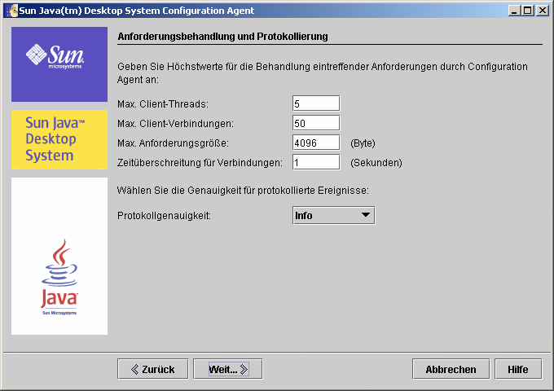Click the Zeitüberschreitung für Verbindungen field
Screen dimensions: 554x391
pyautogui.click(x=316, y=162)
